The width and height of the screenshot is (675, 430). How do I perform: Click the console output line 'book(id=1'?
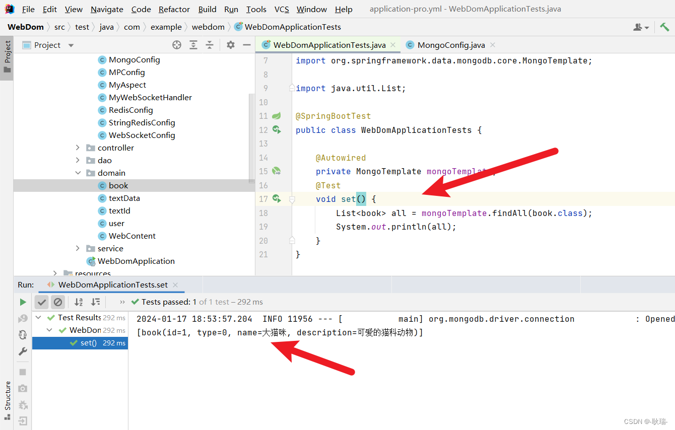click(280, 332)
